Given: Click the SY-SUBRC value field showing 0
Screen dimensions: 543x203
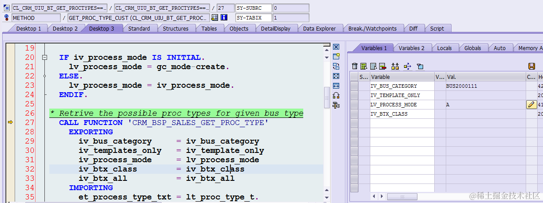Looking at the screenshot, I should pos(290,8).
